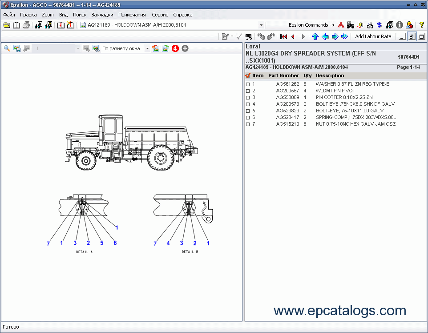The width and height of the screenshot is (428, 333).
Task: Click callout number 4 in Detail B
Action: point(168,243)
